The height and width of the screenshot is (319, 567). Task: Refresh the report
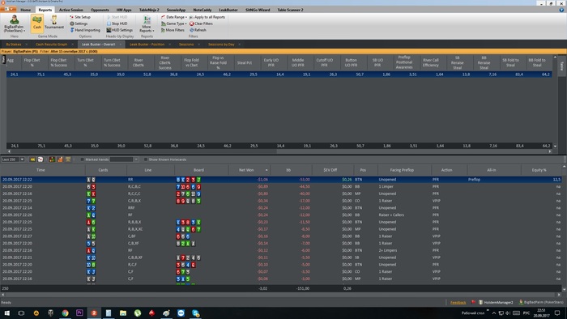(x=198, y=30)
